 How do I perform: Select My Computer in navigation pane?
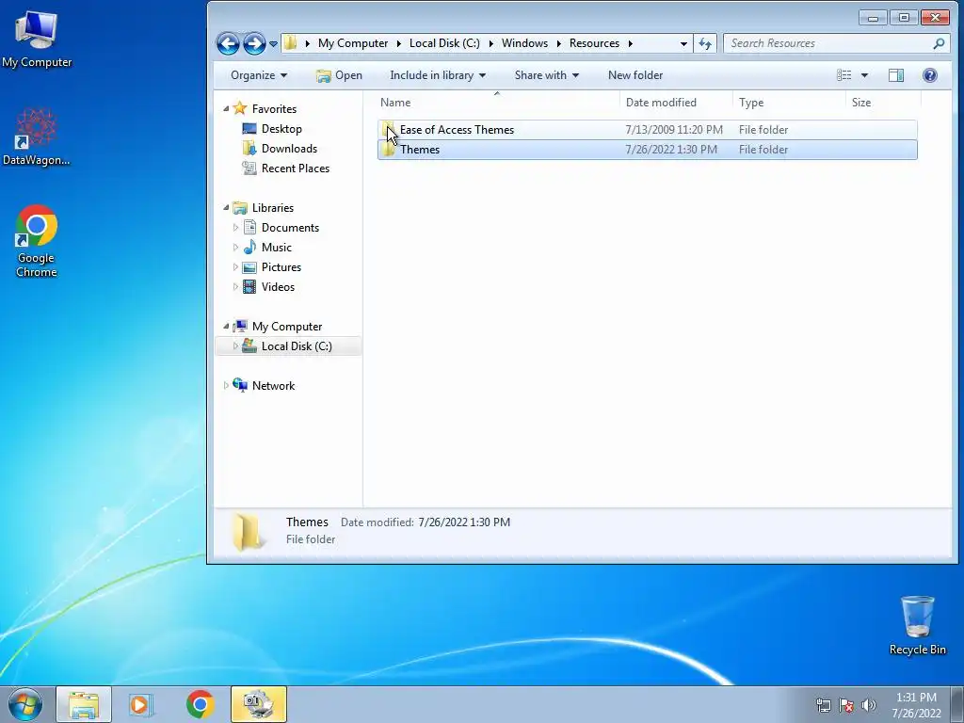click(x=286, y=327)
